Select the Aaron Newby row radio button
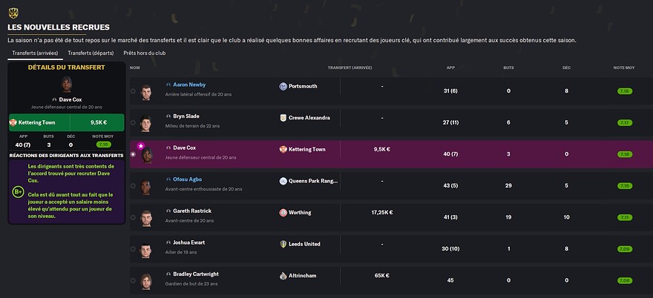 pyautogui.click(x=133, y=91)
